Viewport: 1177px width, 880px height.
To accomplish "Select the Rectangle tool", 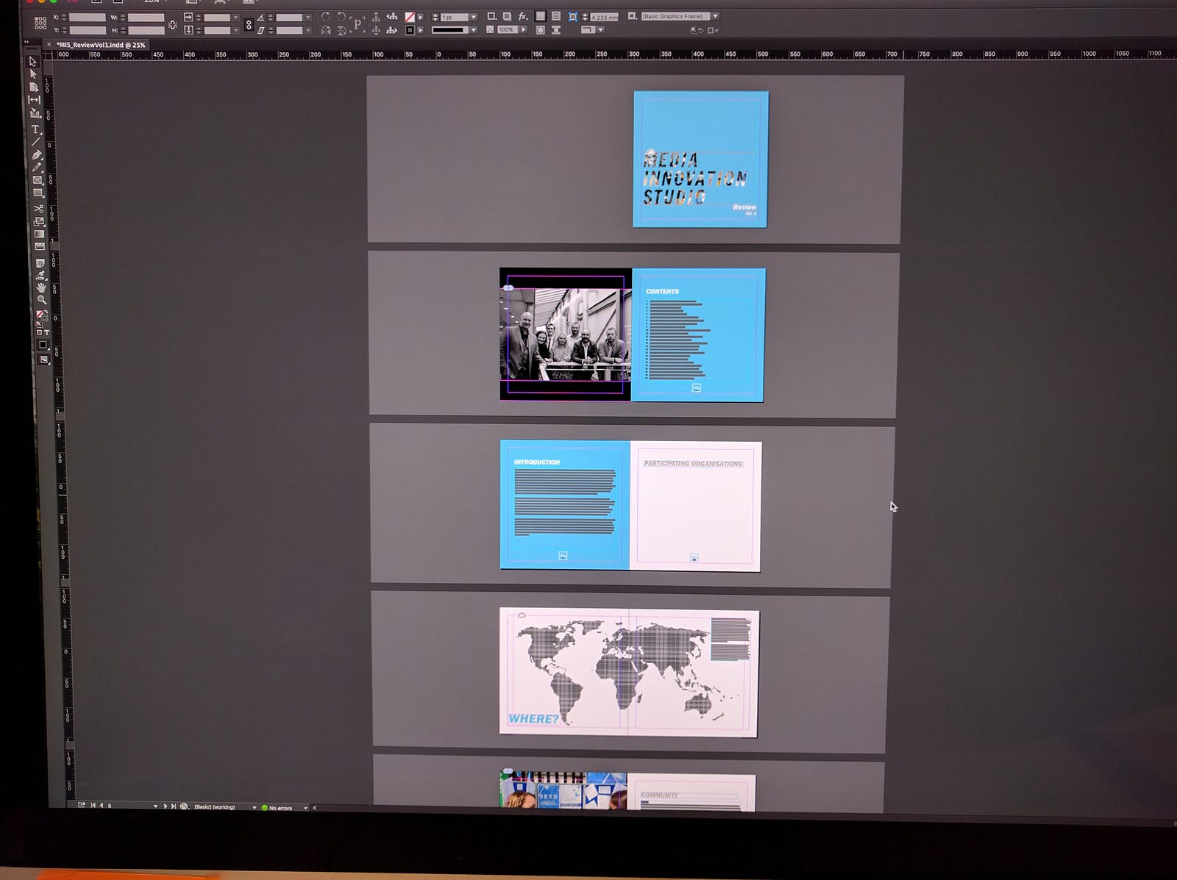I will pyautogui.click(x=38, y=193).
